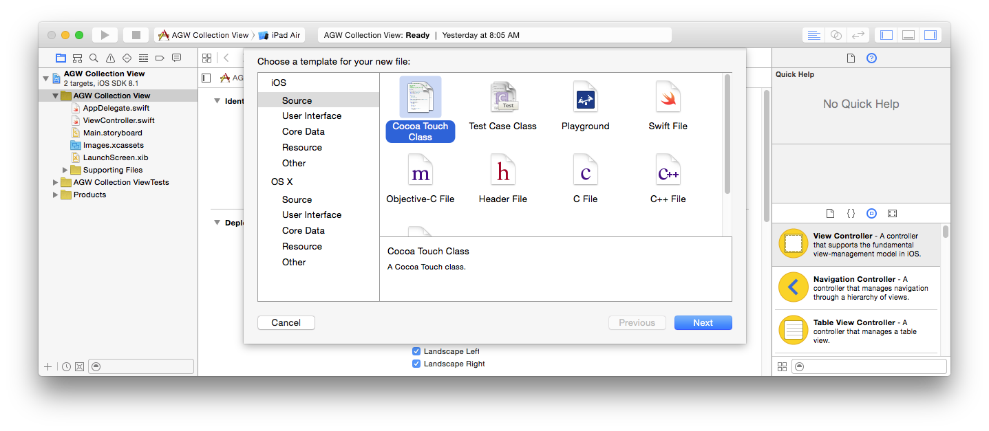The image size is (989, 431).
Task: Select iOS Source category
Action: [319, 100]
